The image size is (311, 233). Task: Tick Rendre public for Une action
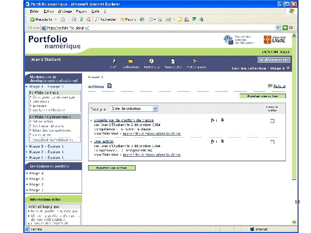click(x=272, y=142)
